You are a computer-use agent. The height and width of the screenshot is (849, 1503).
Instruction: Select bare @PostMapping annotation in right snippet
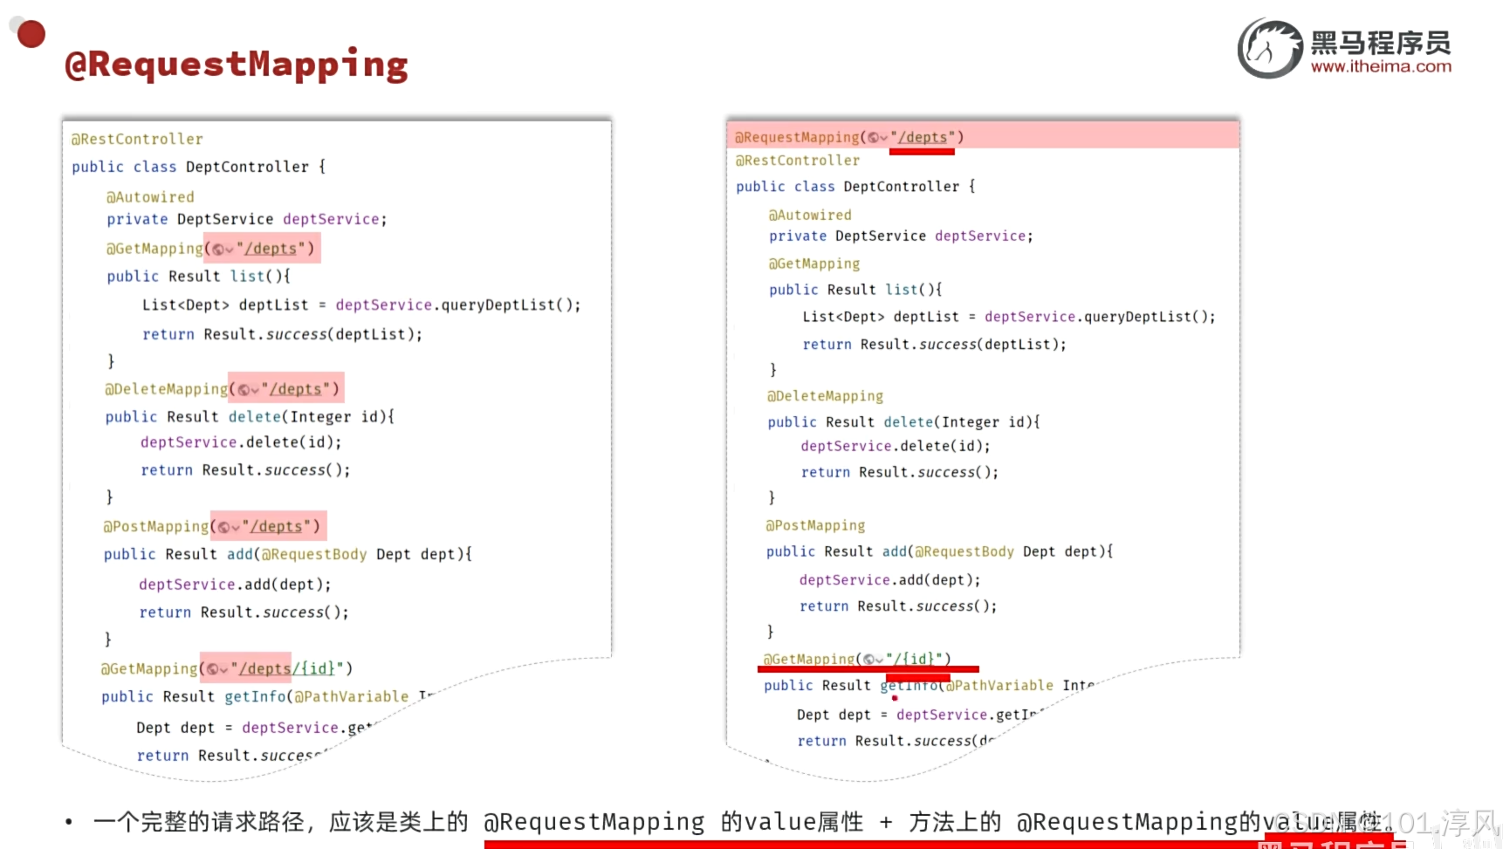coord(815,525)
